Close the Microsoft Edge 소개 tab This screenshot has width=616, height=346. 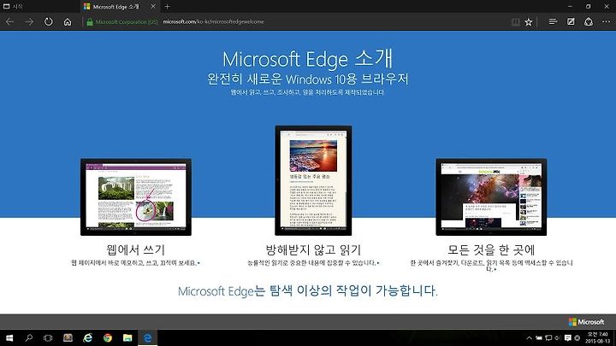coord(153,7)
